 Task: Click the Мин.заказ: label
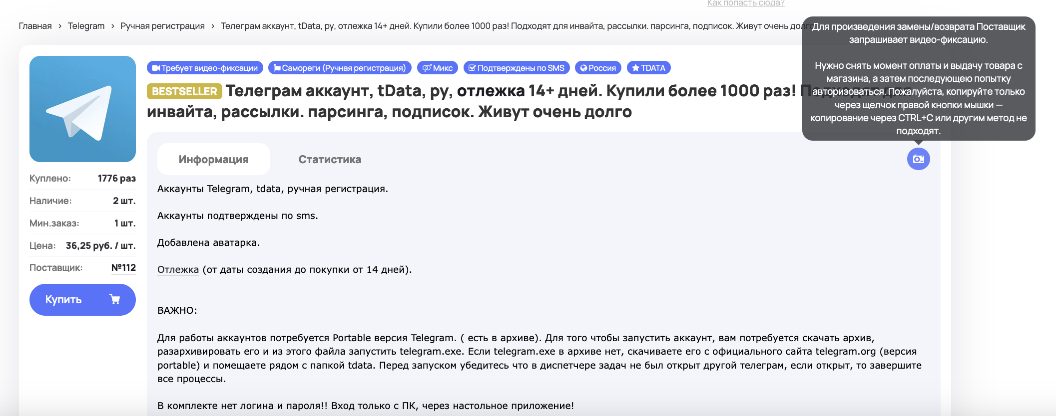[x=54, y=223]
